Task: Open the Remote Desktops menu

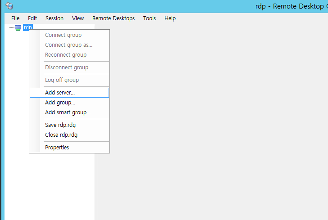Action: (x=114, y=18)
